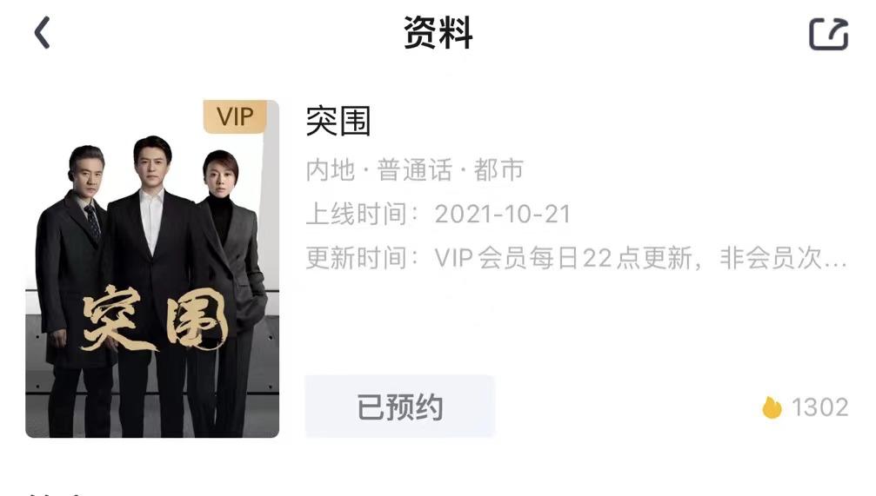This screenshot has height=496, width=876.
Task: Click the partially visible section heading at bottom
Action: pos(56,493)
